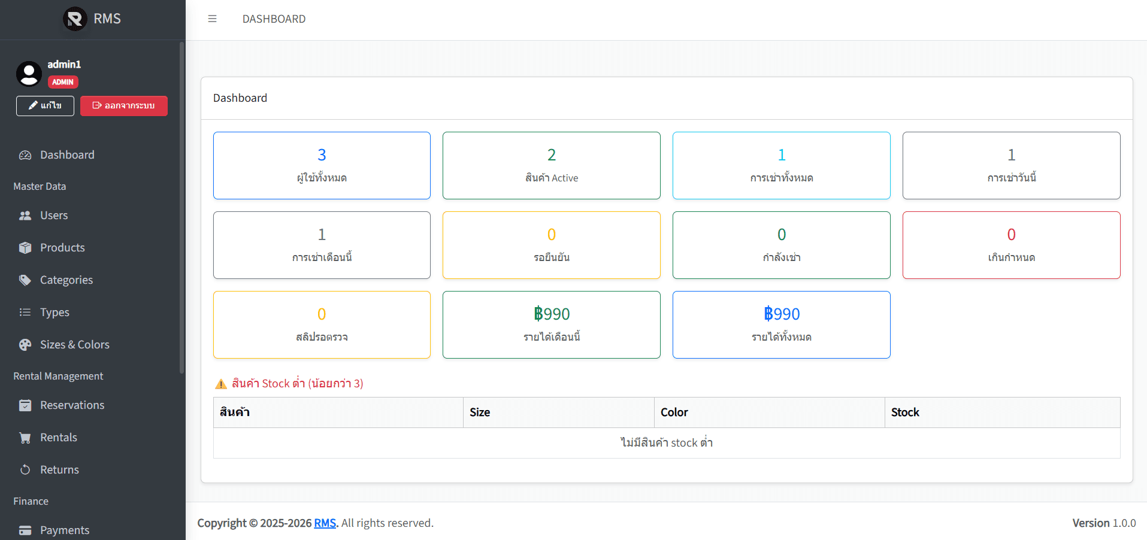
Task: Open the สินค้า Active stat card
Action: click(552, 166)
